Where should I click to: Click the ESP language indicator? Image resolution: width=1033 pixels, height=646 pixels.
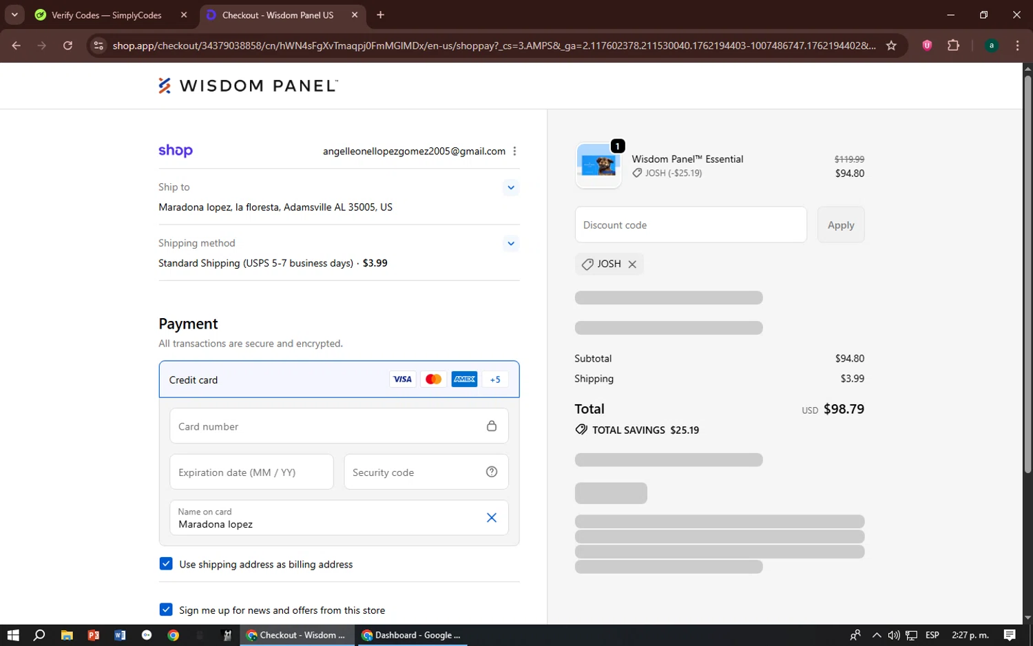[932, 635]
